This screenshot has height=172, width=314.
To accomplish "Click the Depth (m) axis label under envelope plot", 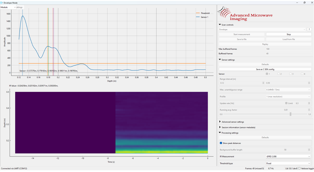I will [112, 81].
